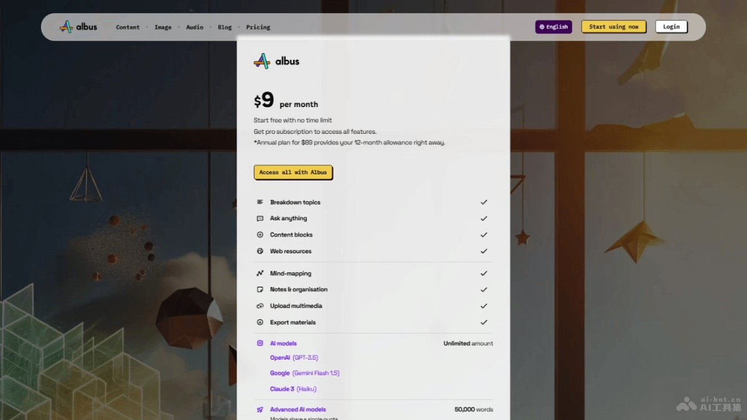Click the Web resources globe icon
This screenshot has width=747, height=420.
coord(260,251)
